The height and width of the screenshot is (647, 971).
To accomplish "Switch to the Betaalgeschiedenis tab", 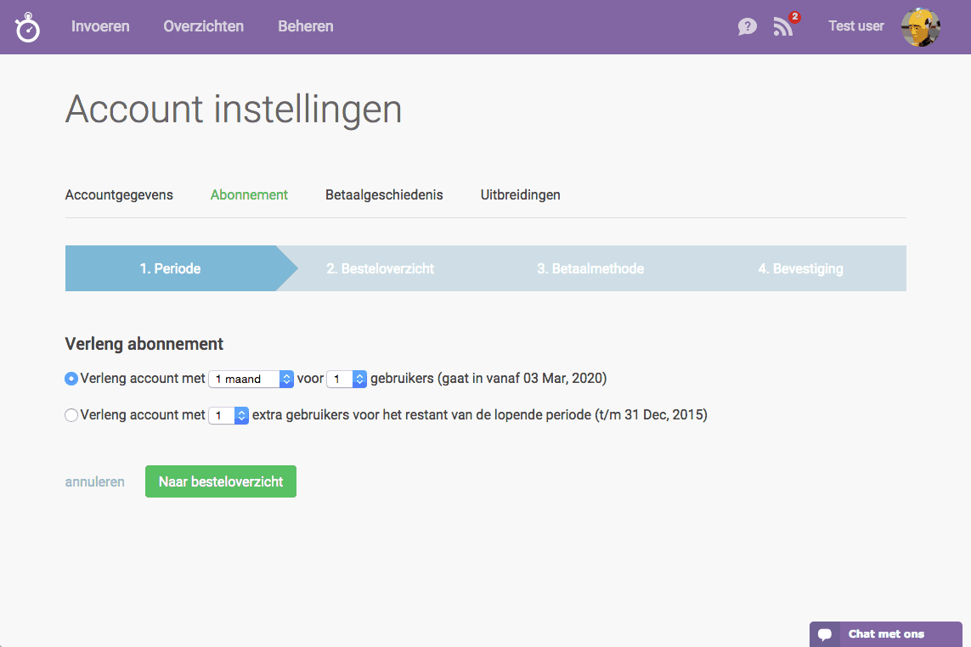I will tap(384, 195).
